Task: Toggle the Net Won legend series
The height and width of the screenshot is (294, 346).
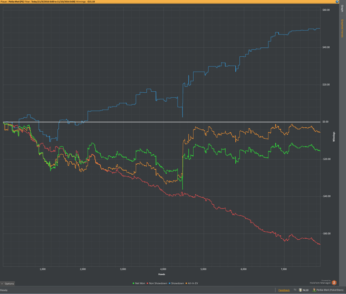Action: click(139, 283)
